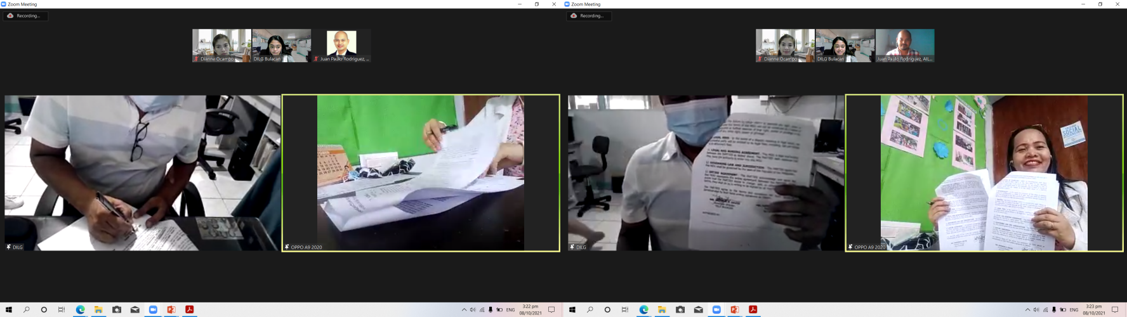
Task: Click DILG video tile showing masked man holding document
Action: coord(706,173)
